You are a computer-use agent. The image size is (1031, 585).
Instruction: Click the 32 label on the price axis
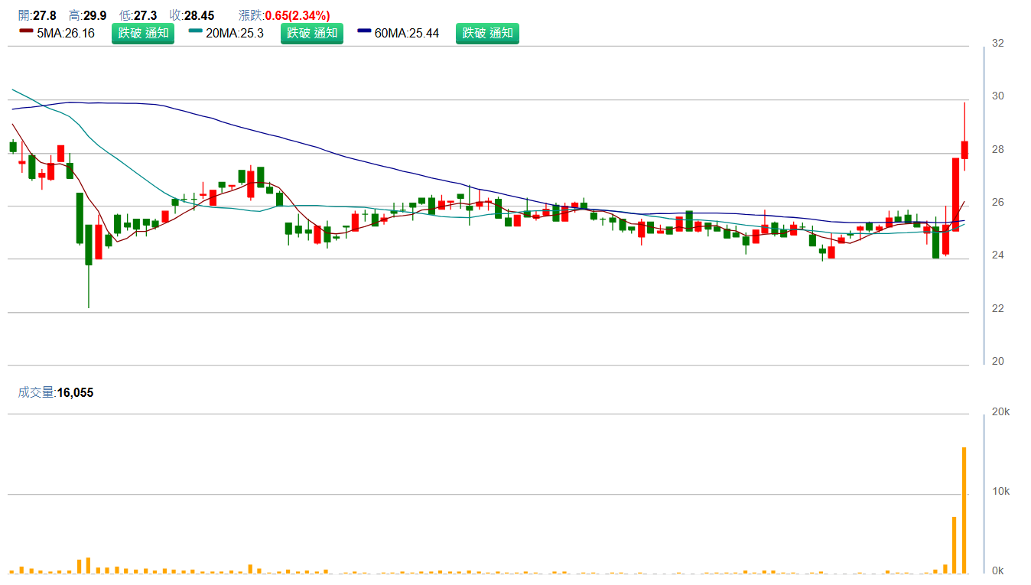pos(997,44)
